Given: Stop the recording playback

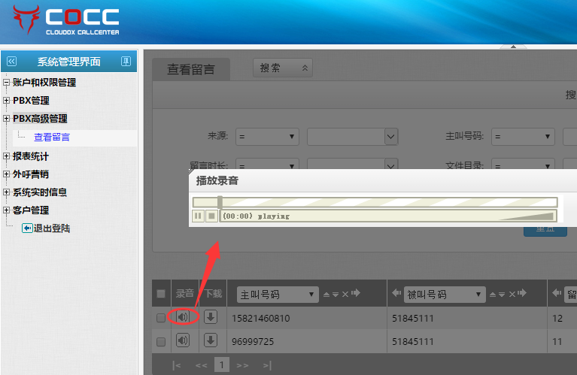Looking at the screenshot, I should (x=211, y=216).
